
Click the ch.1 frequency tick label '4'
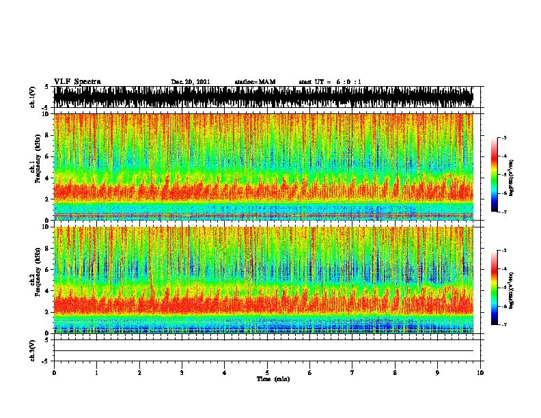tap(47, 178)
